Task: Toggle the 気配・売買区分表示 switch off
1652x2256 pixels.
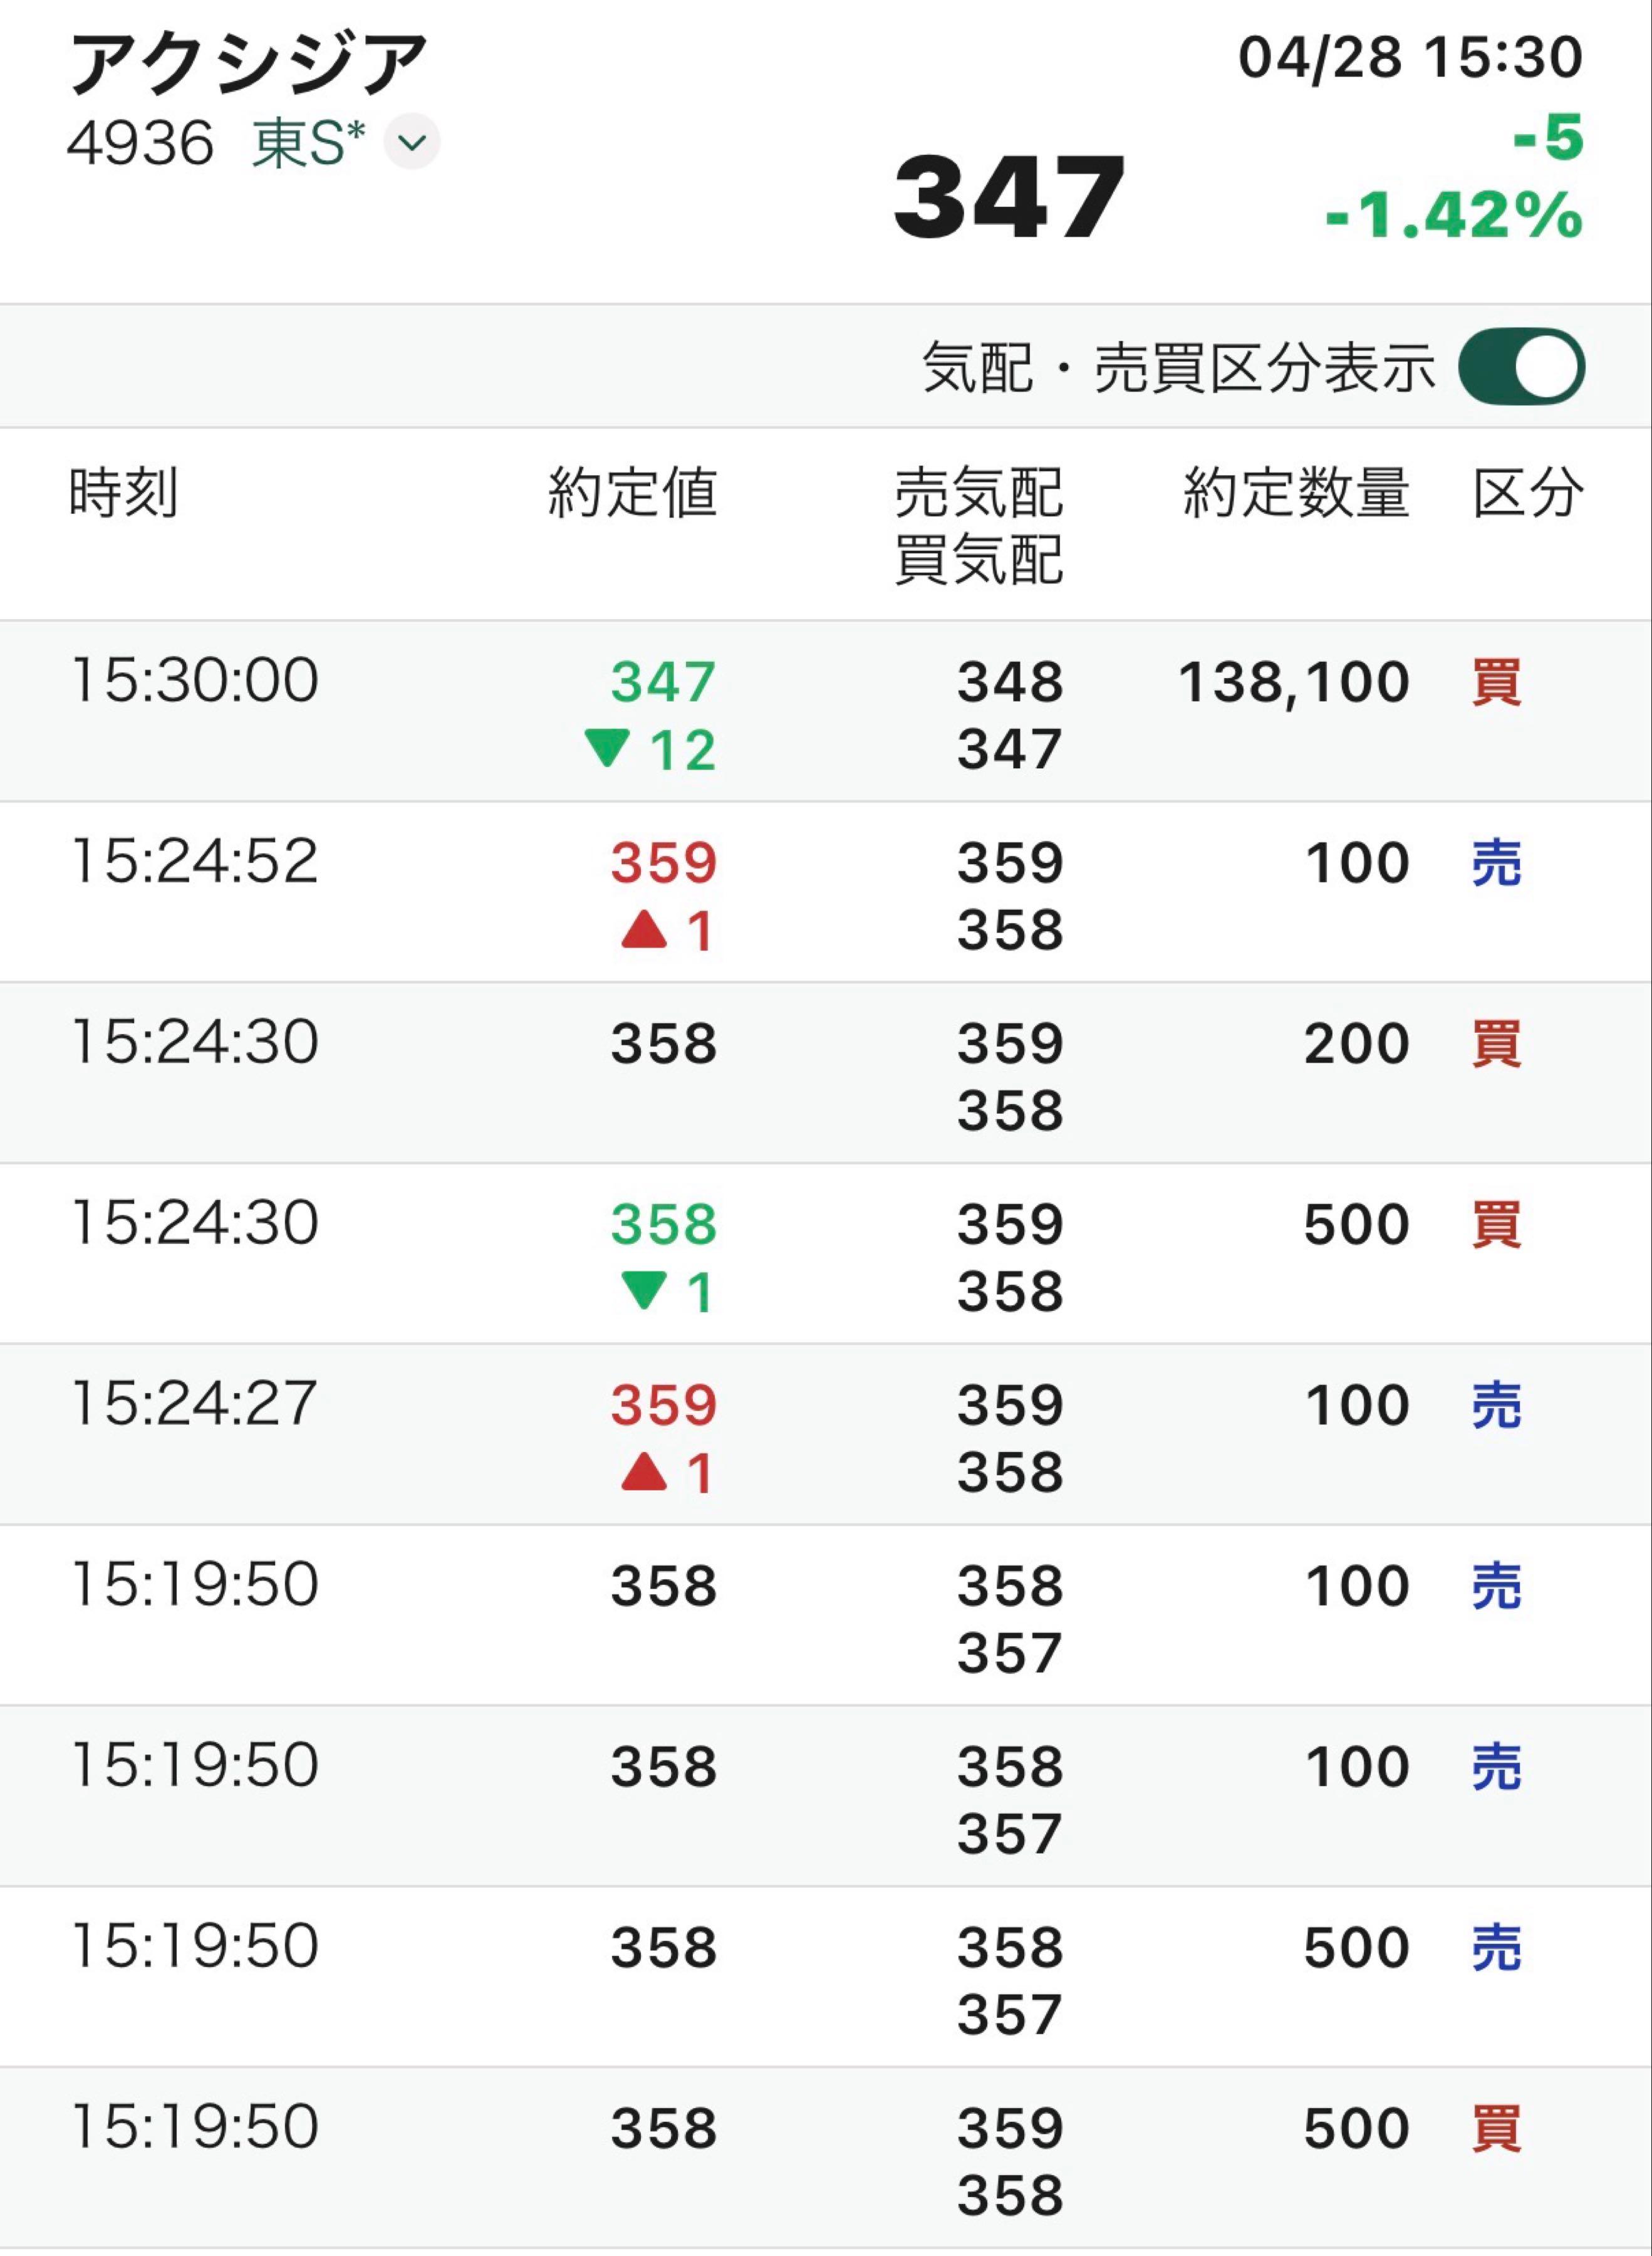Action: coord(1521,366)
